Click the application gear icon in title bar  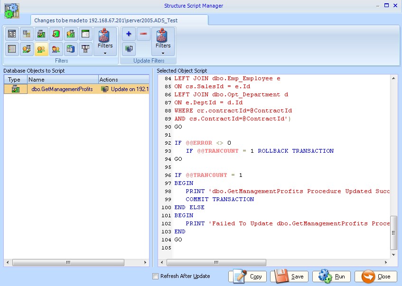pyautogui.click(x=11, y=10)
